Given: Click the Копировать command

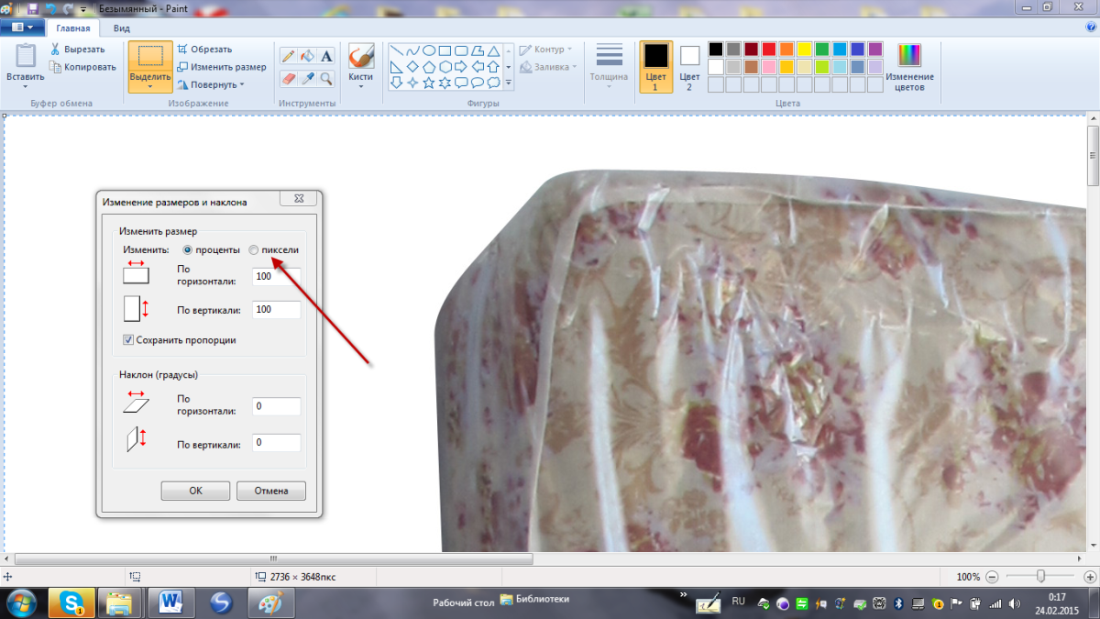Looking at the screenshot, I should click(82, 67).
